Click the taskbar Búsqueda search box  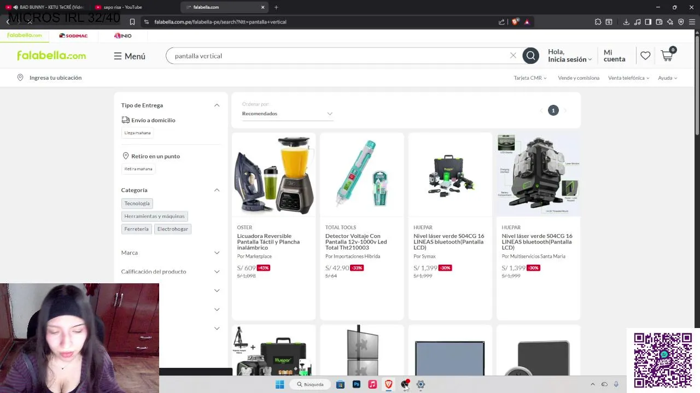(310, 384)
